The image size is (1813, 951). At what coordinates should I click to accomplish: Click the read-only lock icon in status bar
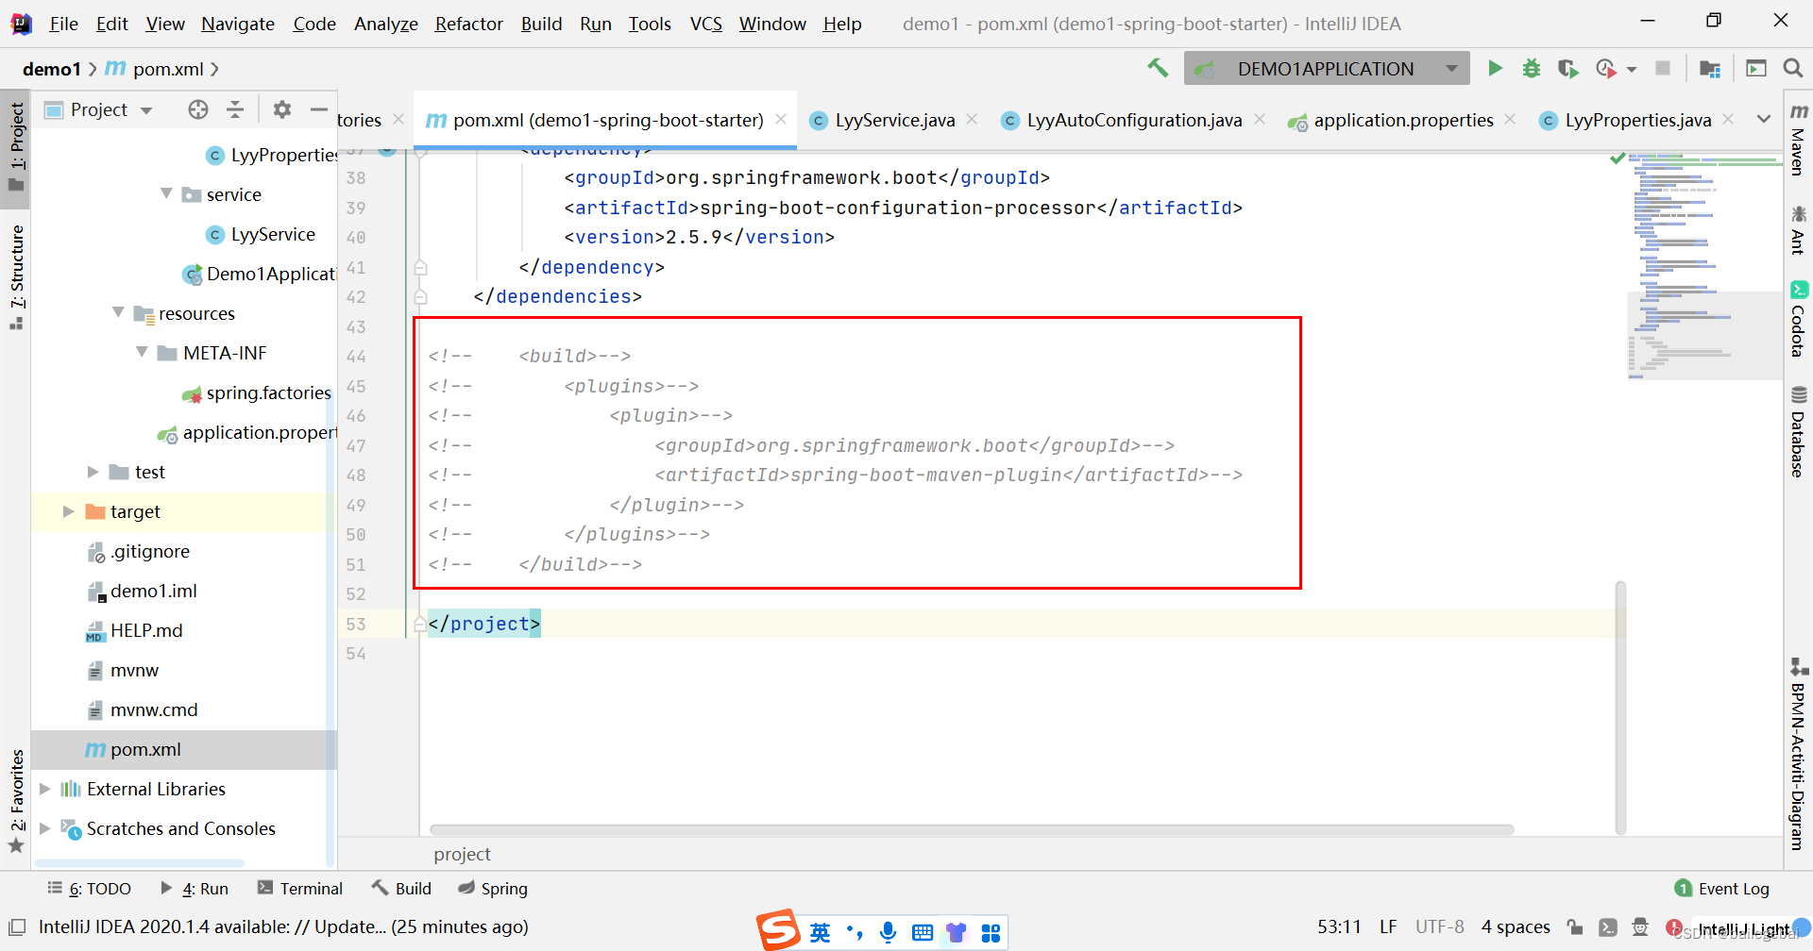click(x=1574, y=926)
